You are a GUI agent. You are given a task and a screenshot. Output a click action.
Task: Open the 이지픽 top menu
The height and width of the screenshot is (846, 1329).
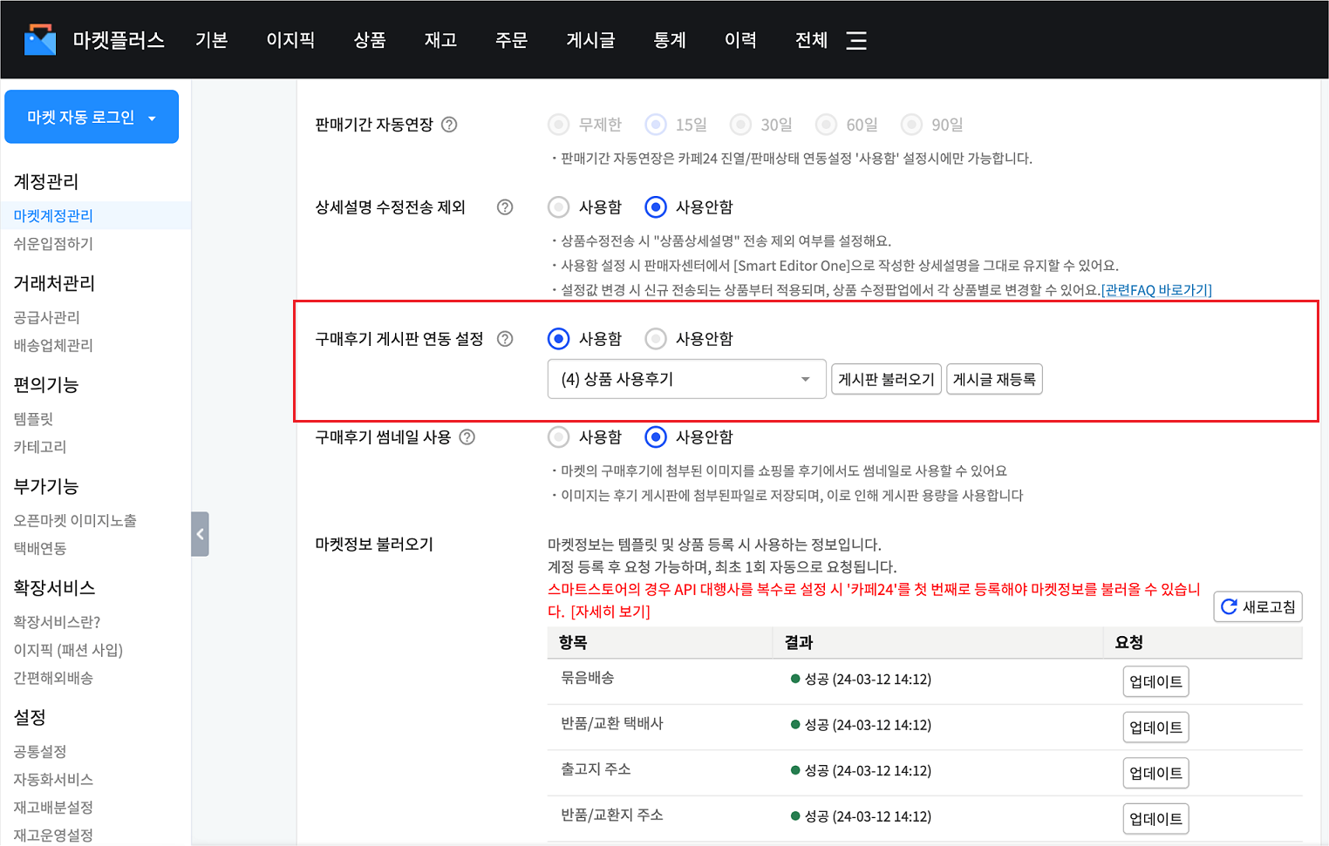pos(290,40)
